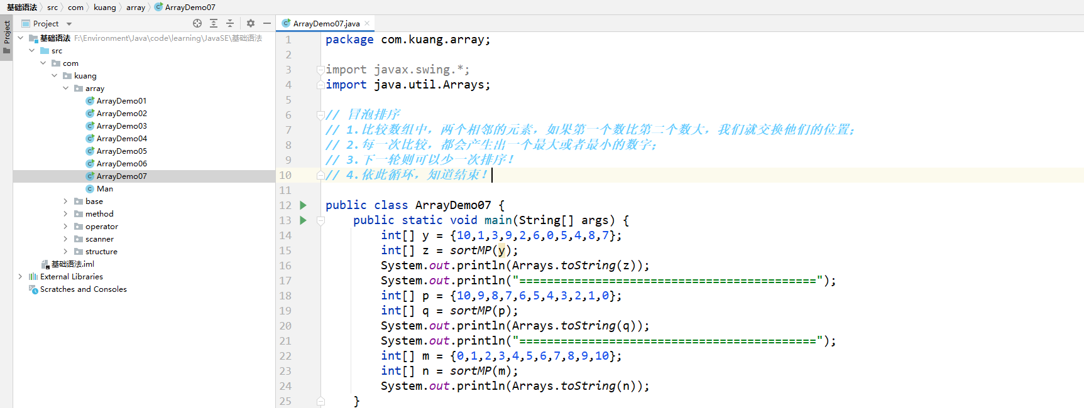Collapse the com package node
1084x408 pixels.
pos(43,63)
